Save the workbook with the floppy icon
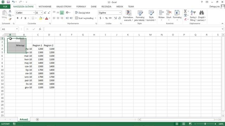The height and width of the screenshot is (126, 225). [x=8, y=2]
